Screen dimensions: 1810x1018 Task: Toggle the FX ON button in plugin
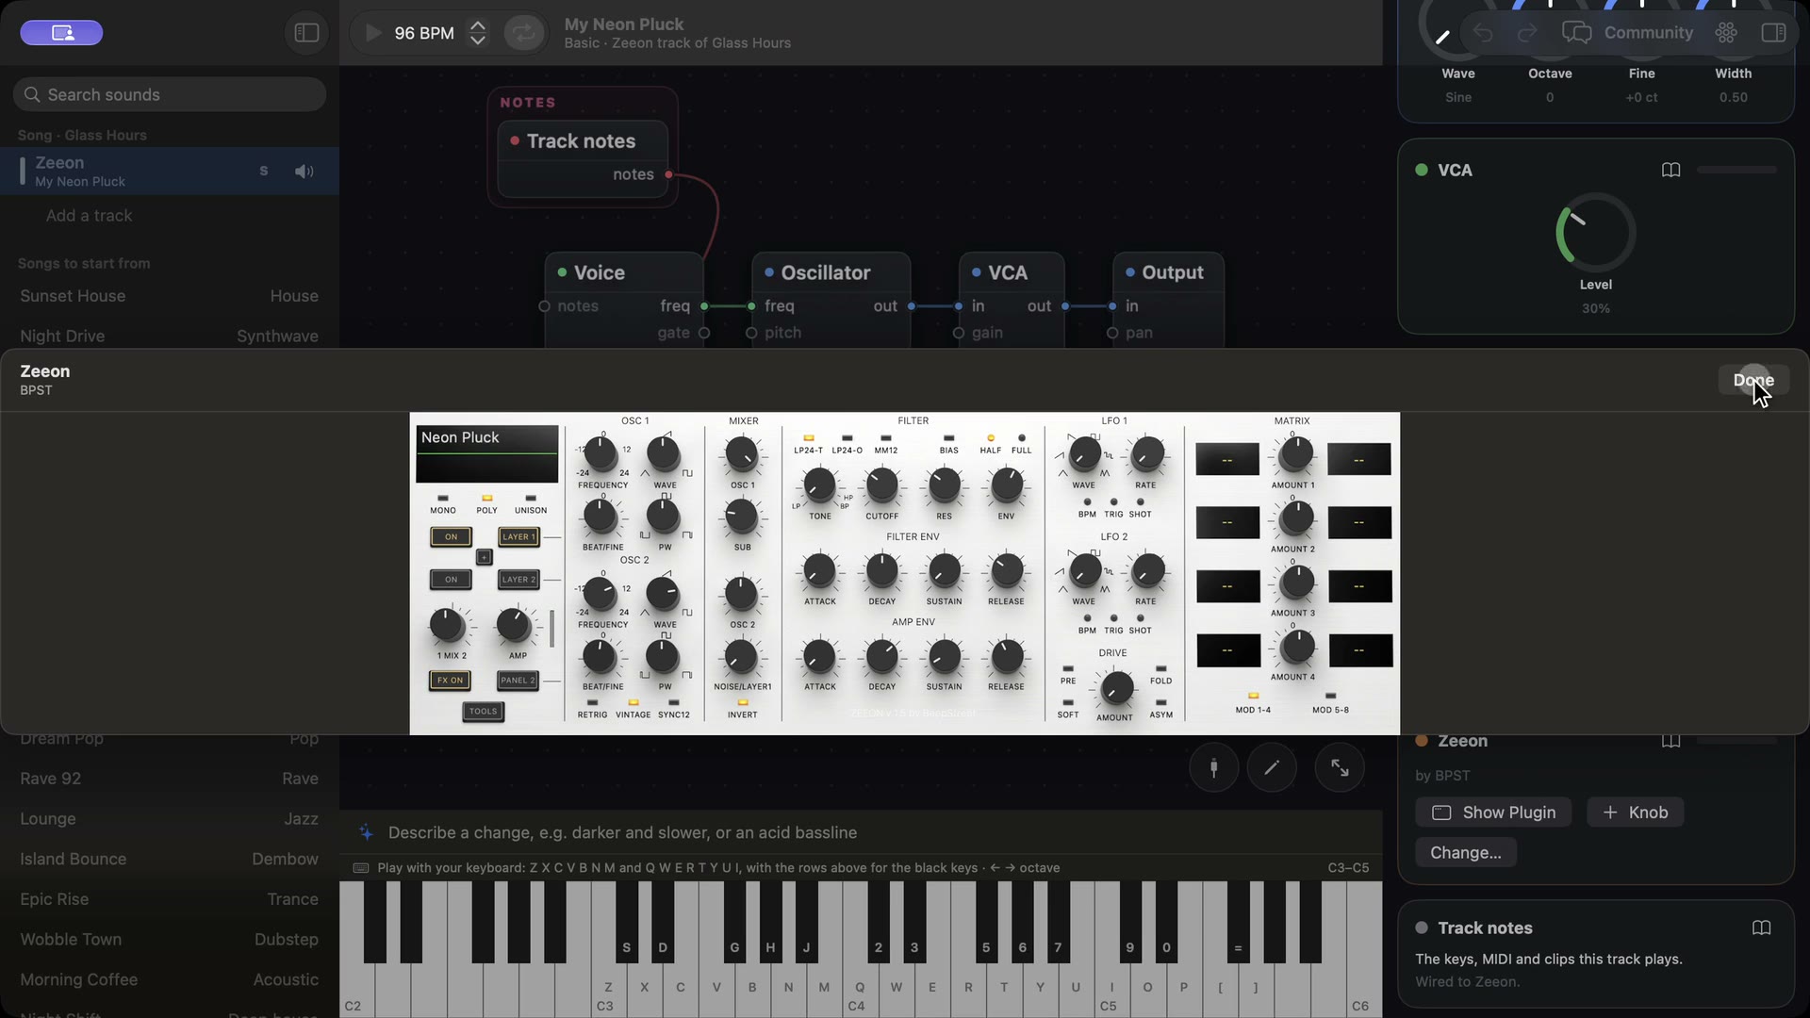click(x=450, y=681)
